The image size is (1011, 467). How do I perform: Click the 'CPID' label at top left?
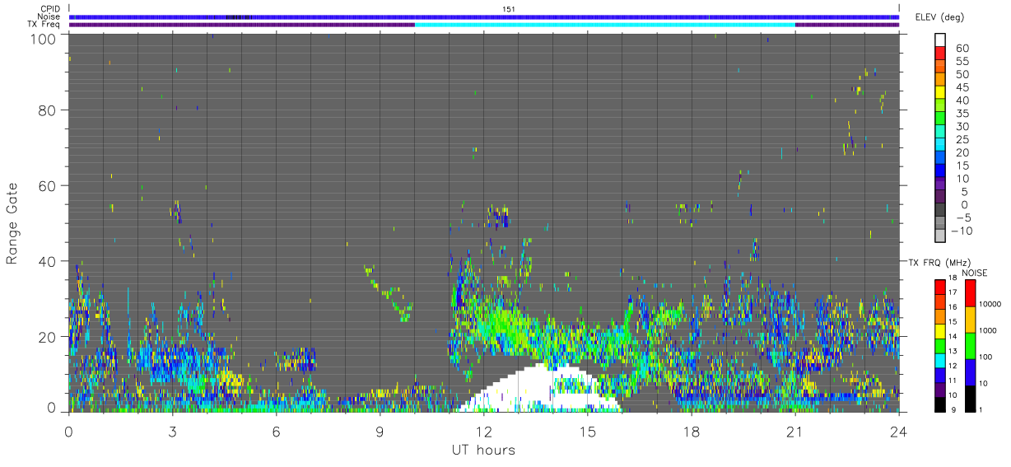(49, 8)
